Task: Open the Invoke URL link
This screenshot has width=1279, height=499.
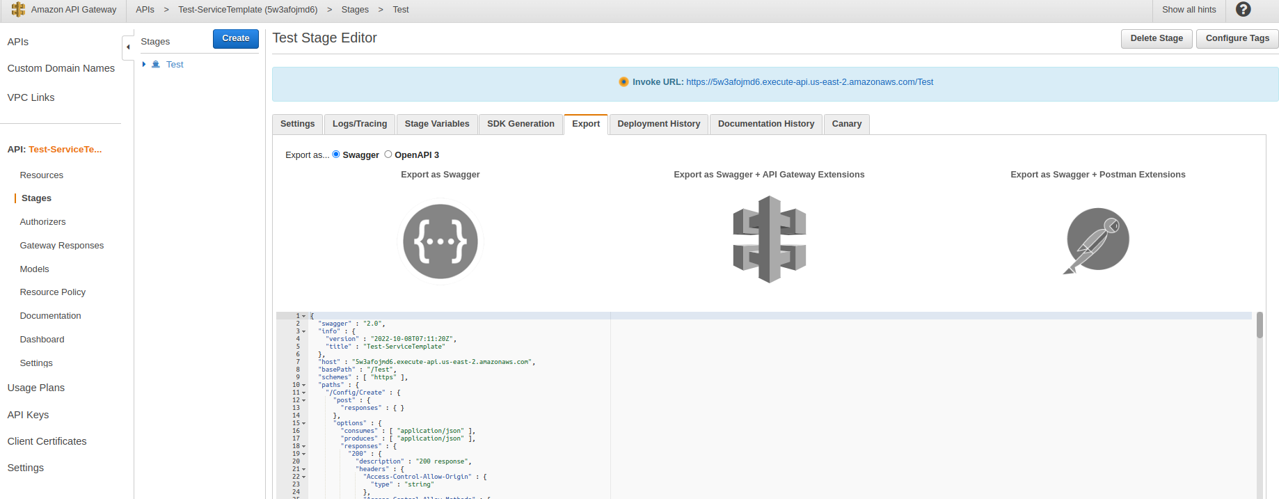Action: pos(809,82)
